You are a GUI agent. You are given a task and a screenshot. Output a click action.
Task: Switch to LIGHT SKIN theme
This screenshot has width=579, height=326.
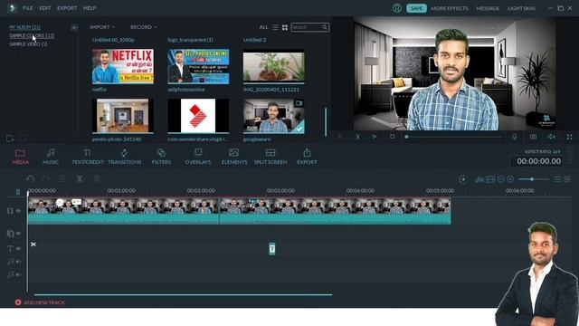pyautogui.click(x=521, y=8)
